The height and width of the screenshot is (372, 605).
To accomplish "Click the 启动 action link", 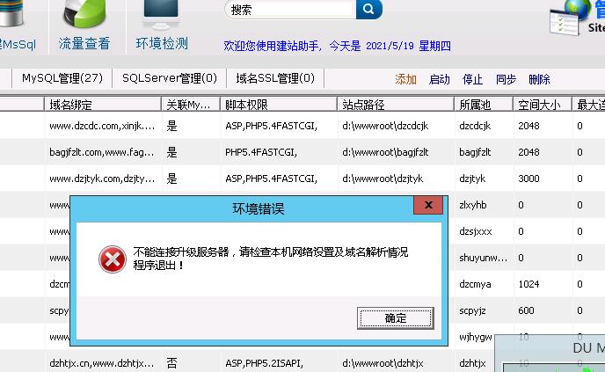I will (439, 79).
